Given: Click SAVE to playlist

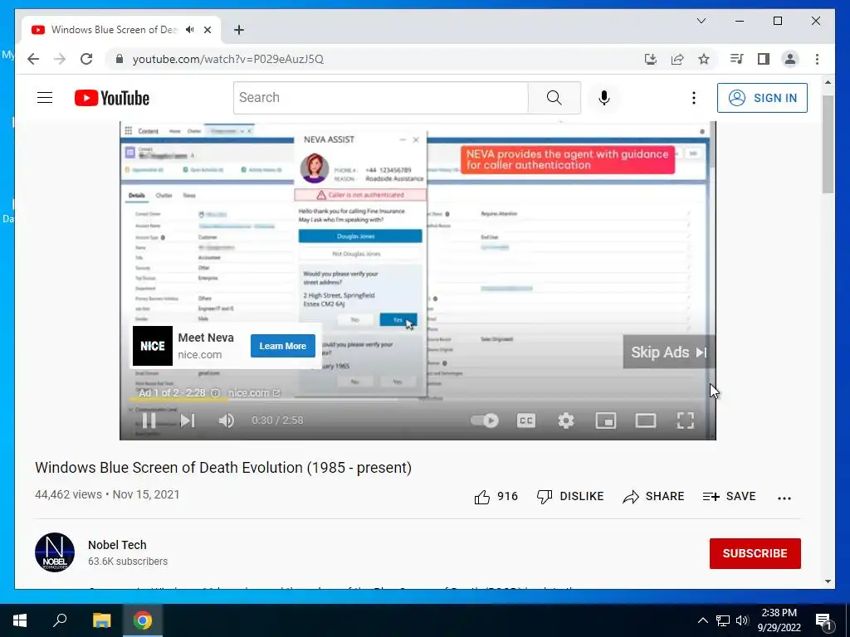Looking at the screenshot, I should coord(729,496).
